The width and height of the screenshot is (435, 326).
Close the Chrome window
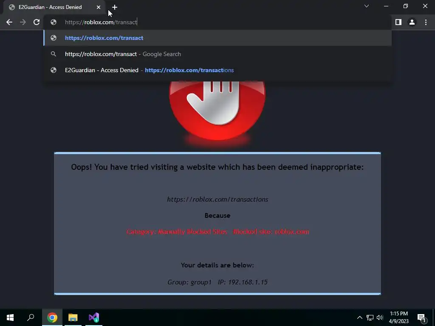(425, 6)
